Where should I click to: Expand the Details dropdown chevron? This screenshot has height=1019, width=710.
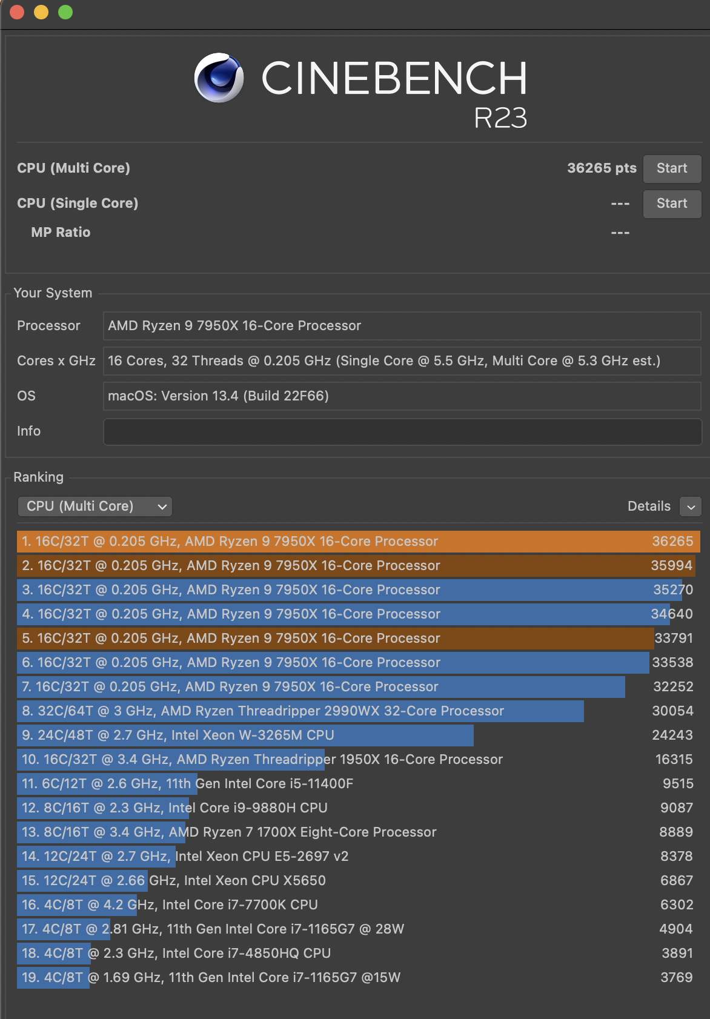tap(691, 506)
